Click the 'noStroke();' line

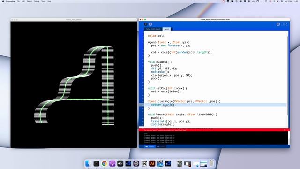(160, 72)
